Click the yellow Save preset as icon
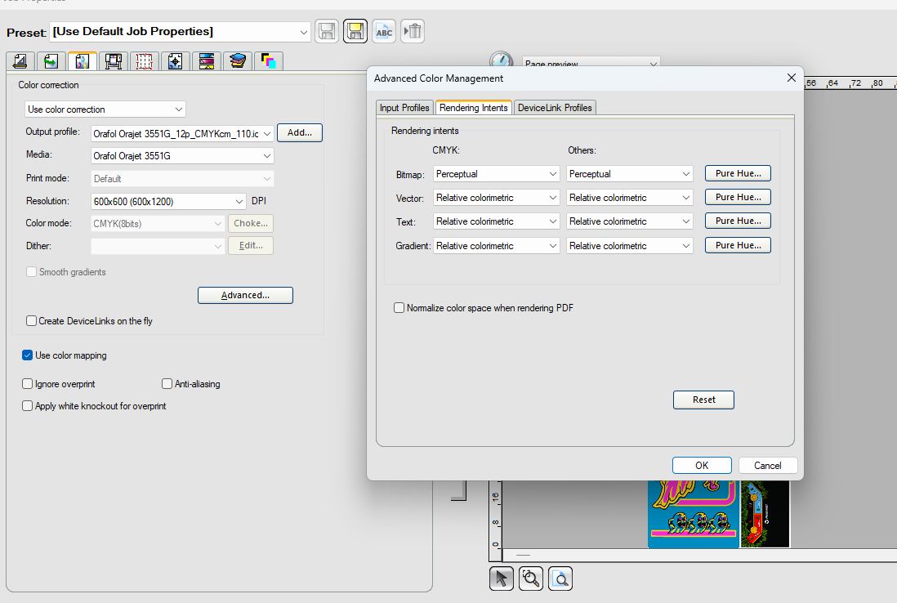 pos(355,31)
